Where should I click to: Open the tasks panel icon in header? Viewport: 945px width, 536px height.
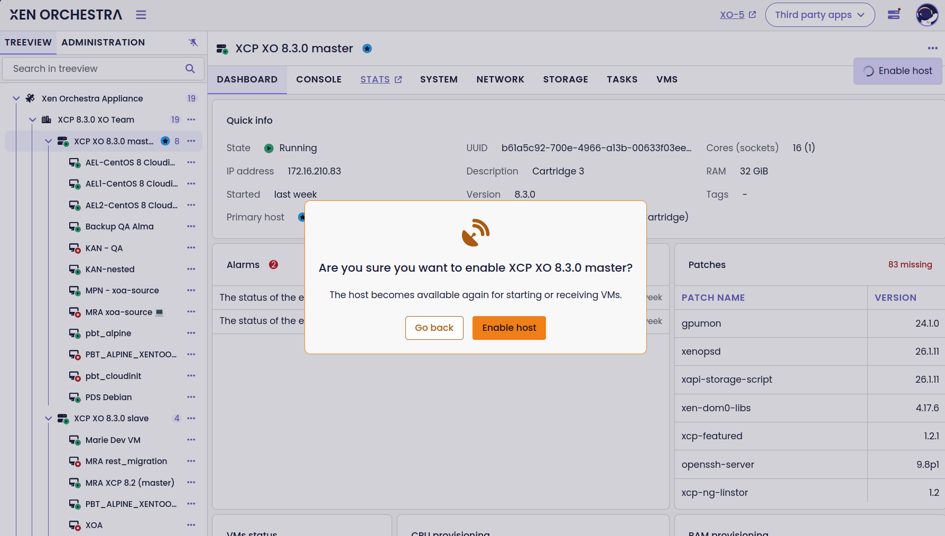pos(894,14)
